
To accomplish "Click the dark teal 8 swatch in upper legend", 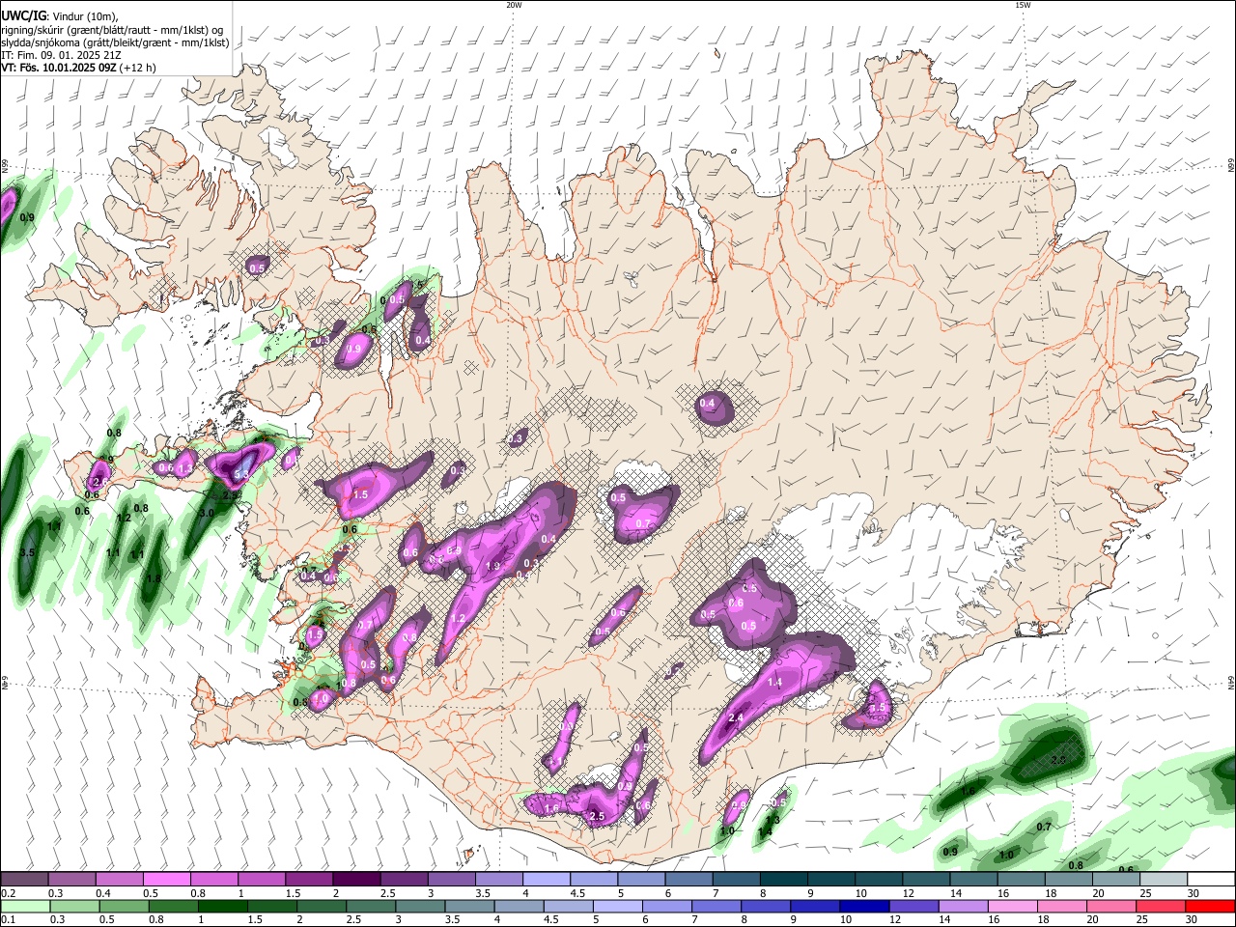I will click(782, 880).
